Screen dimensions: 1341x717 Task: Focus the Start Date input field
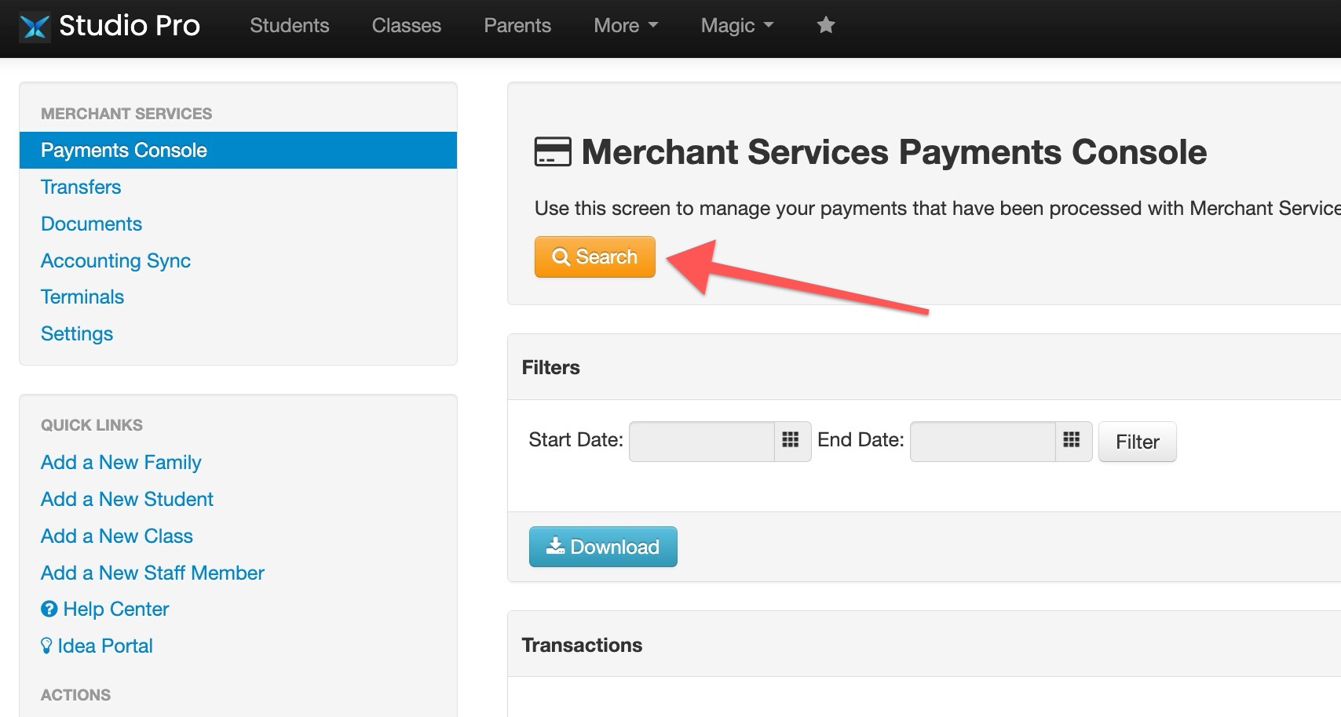point(702,442)
